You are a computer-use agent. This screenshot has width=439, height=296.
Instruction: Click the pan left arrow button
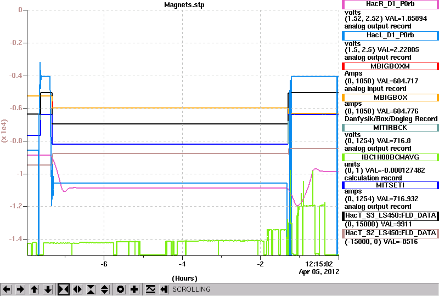(7, 289)
